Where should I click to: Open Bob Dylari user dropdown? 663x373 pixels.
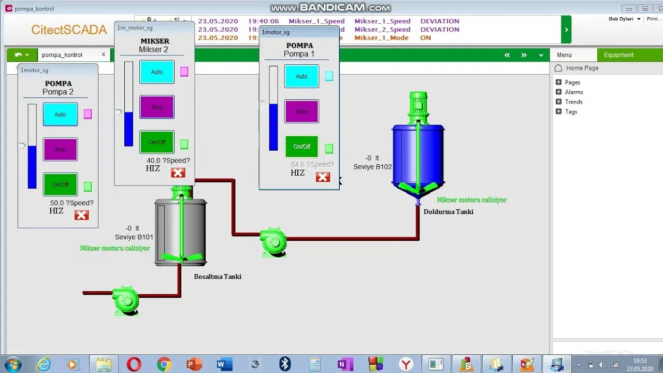625,19
